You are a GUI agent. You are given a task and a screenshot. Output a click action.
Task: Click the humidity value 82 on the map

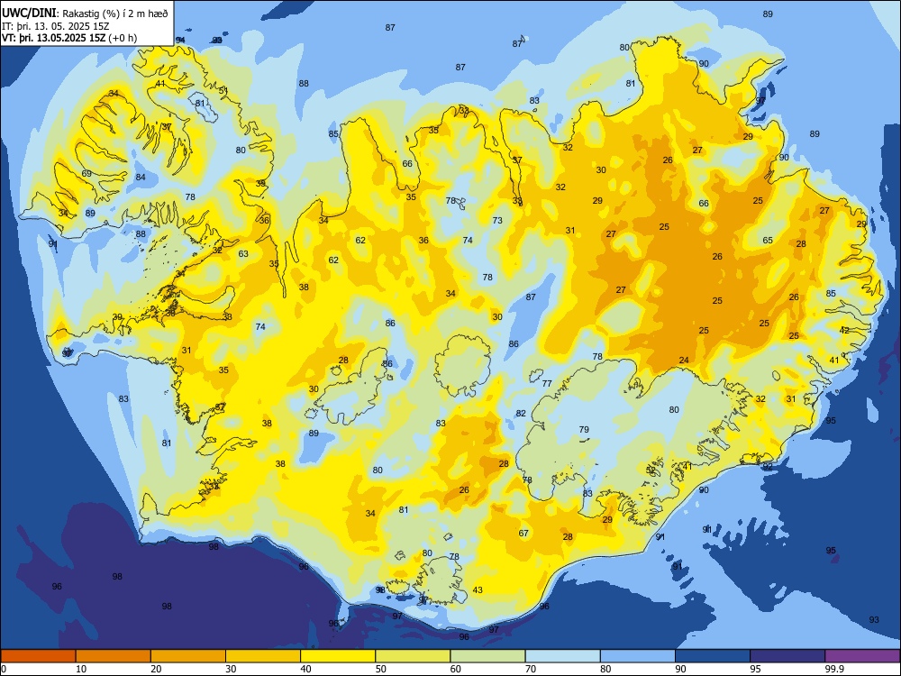pyautogui.click(x=521, y=414)
